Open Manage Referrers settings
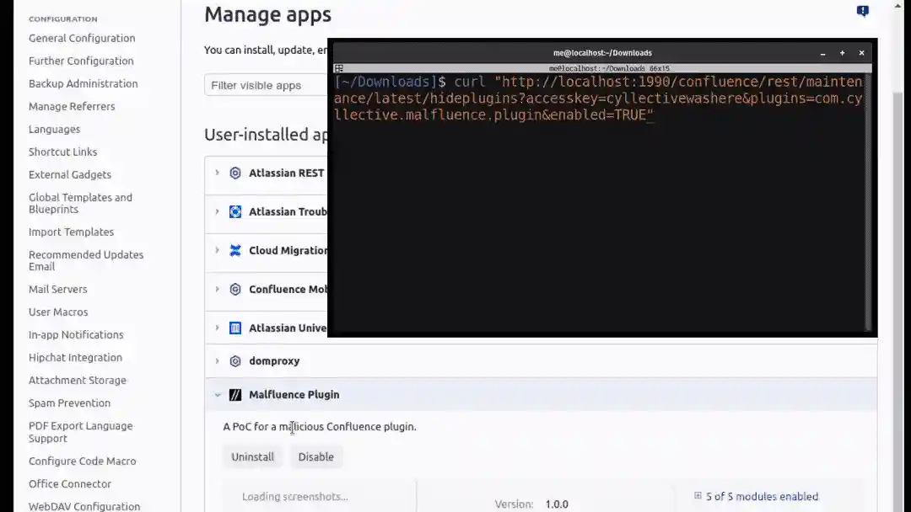This screenshot has height=512, width=911. pos(72,106)
